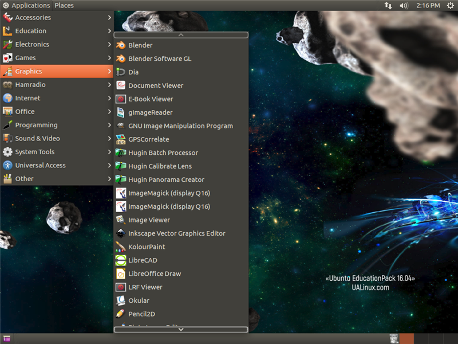Image resolution: width=458 pixels, height=344 pixels.
Task: Expand the Hamradio submenu arrow
Action: click(x=109, y=85)
